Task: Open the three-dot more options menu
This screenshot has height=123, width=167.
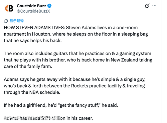Action: 154,6
